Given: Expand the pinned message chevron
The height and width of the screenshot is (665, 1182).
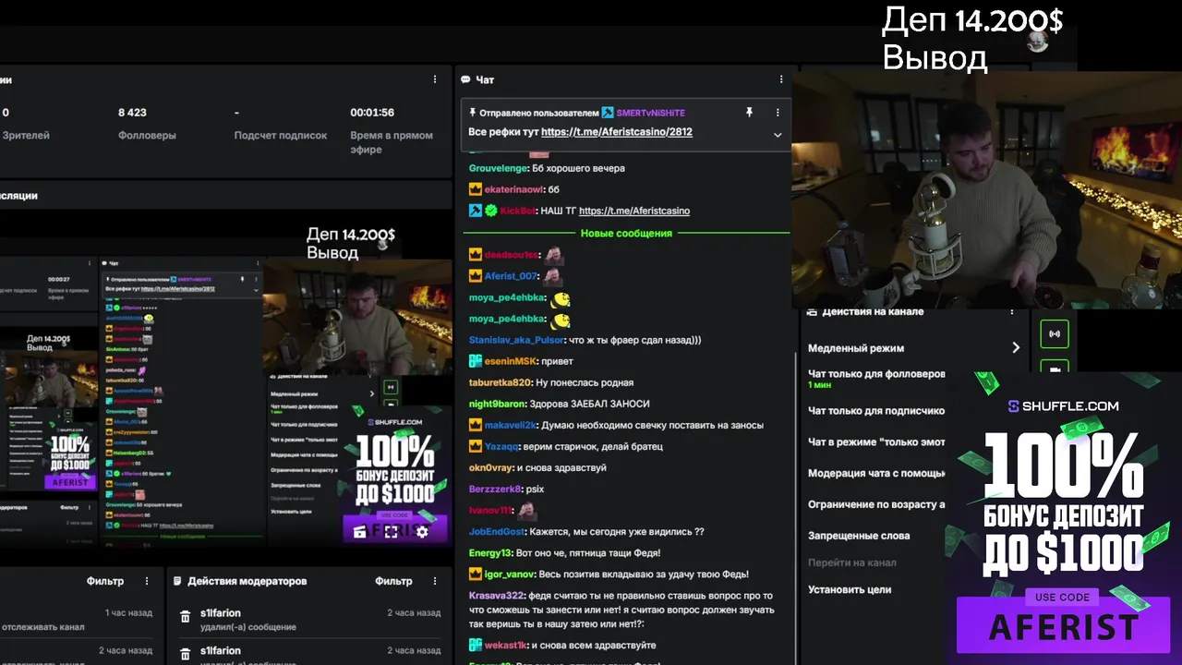Looking at the screenshot, I should 778,135.
